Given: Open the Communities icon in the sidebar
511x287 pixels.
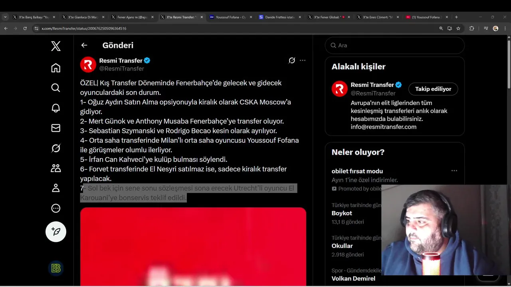Looking at the screenshot, I should (x=56, y=168).
